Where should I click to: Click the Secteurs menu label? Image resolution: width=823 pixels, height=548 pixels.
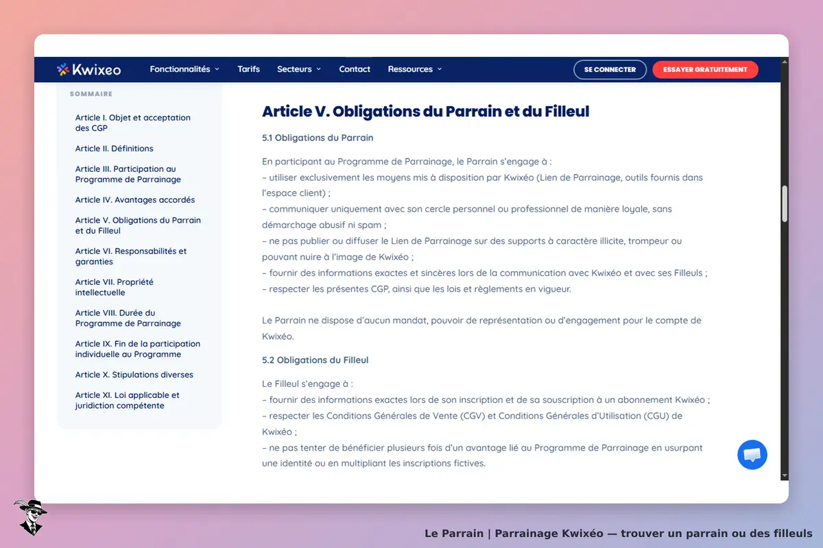point(294,69)
